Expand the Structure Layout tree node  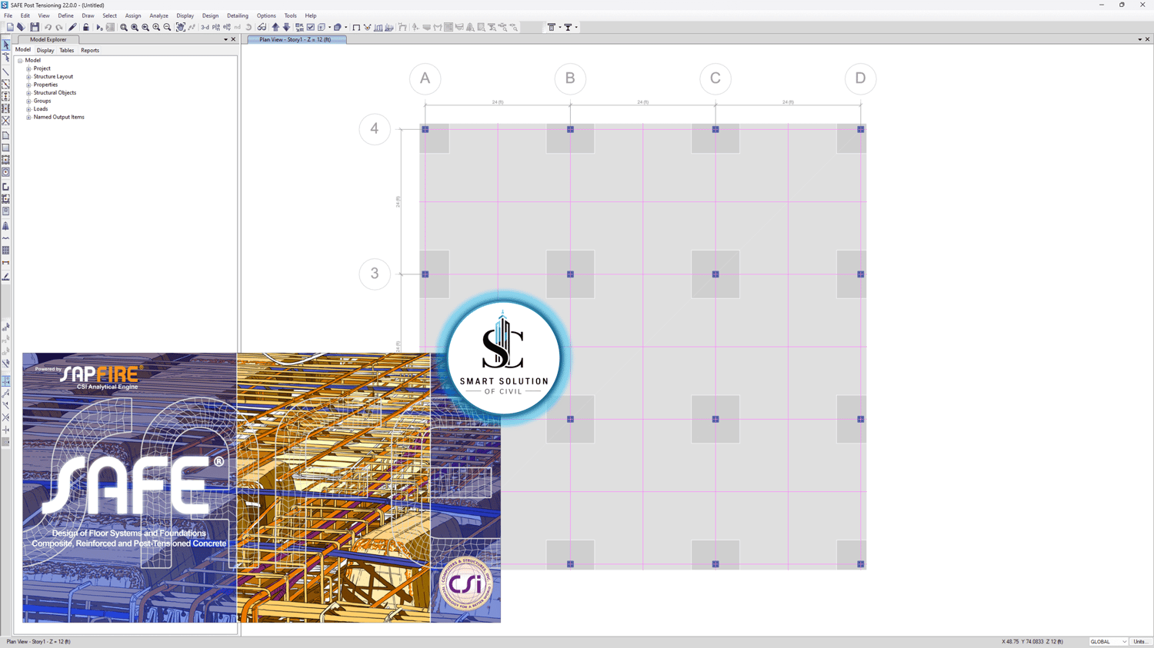tap(28, 77)
